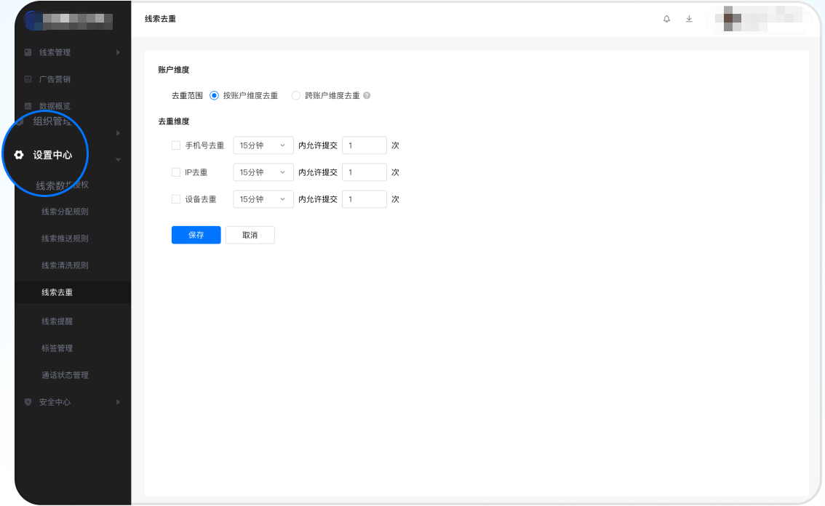Click the notification bell icon
825x506 pixels.
pos(666,19)
